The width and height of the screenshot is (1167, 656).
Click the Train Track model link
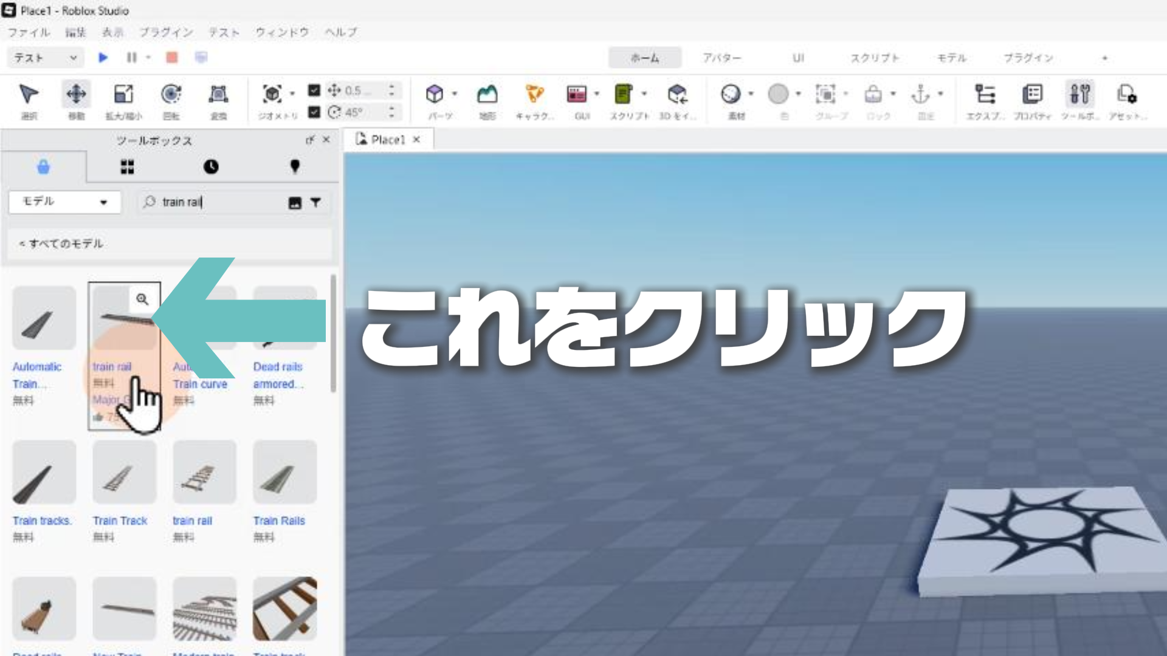click(x=120, y=521)
